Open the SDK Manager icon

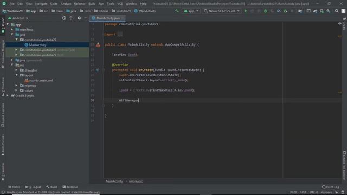click(329, 11)
